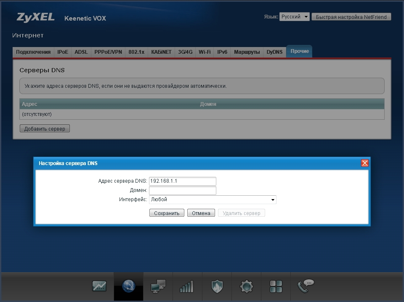
Task: Open the security shield icon
Action: click(x=217, y=286)
